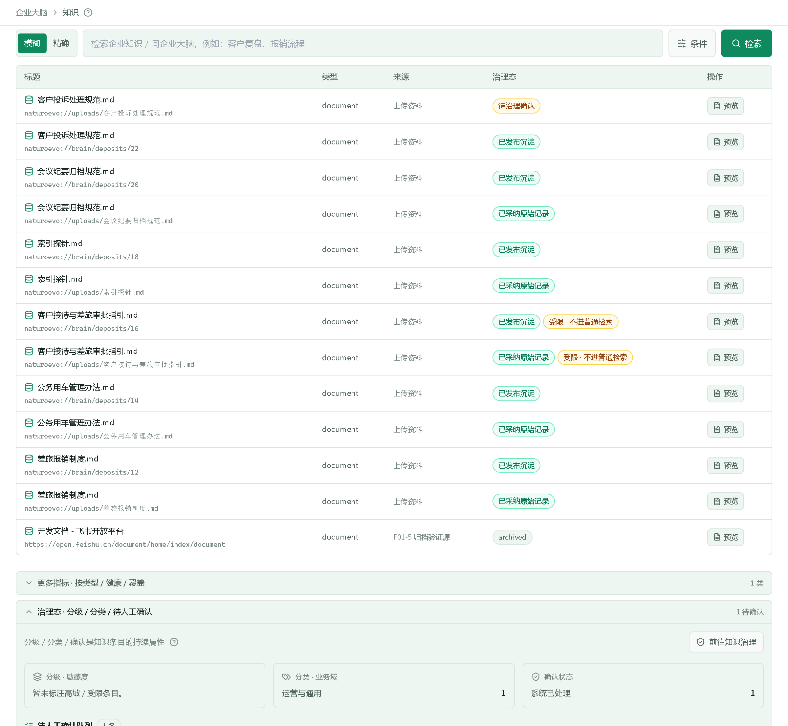This screenshot has width=788, height=726.
Task: Click 受限 · 不进普通检索 badge on deposits/16 row
Action: (580, 322)
